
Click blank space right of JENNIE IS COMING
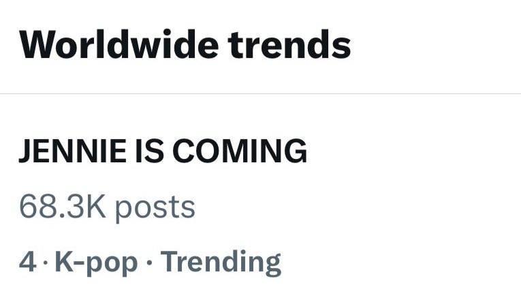click(409, 151)
